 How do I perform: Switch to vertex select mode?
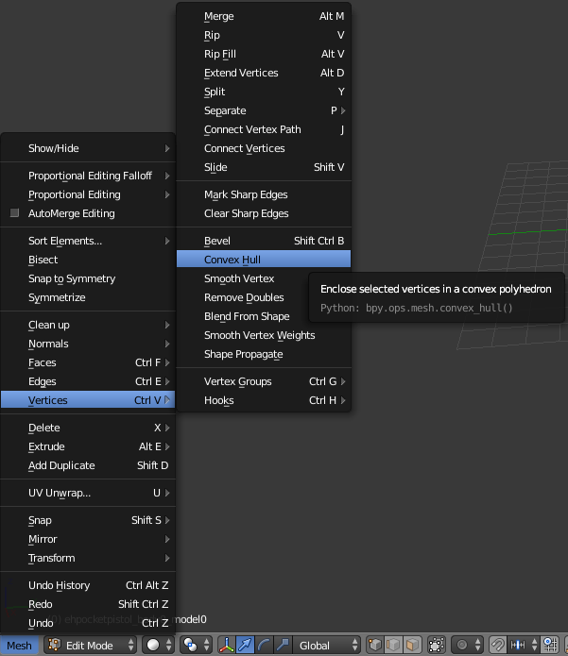point(375,646)
